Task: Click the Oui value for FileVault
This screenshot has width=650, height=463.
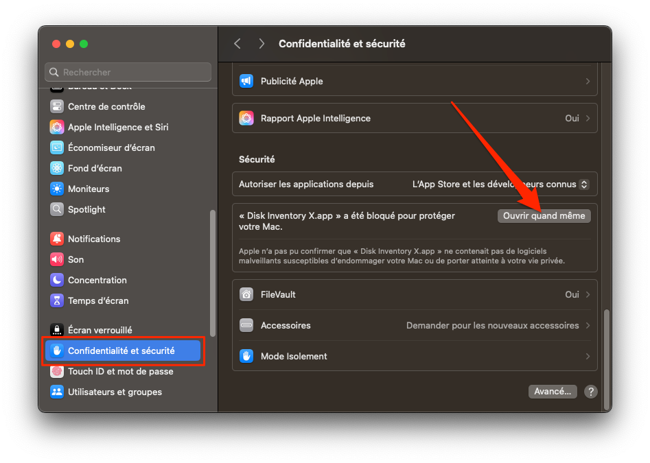Action: [572, 294]
